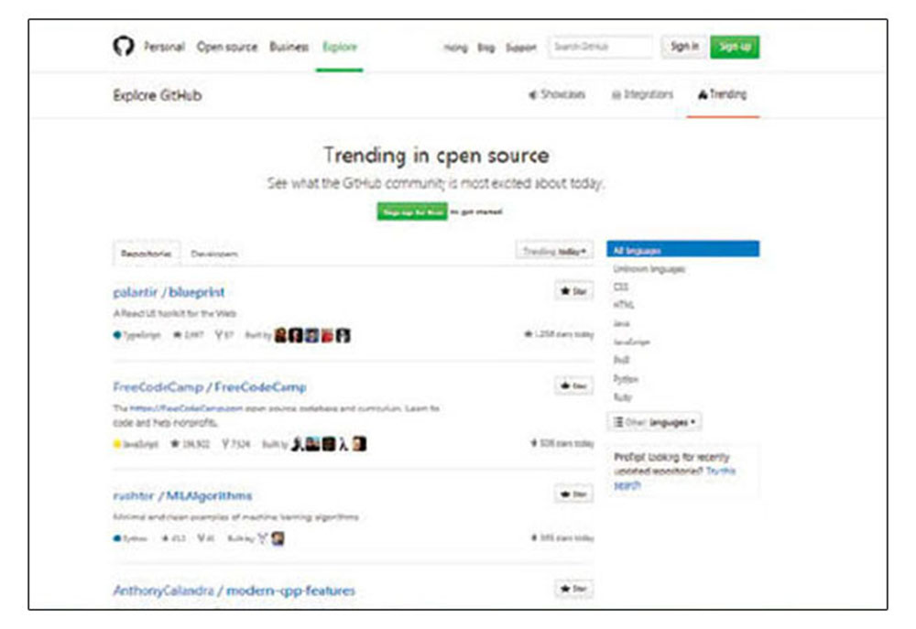
Task: Expand the Other: languages dropdown
Action: point(654,422)
